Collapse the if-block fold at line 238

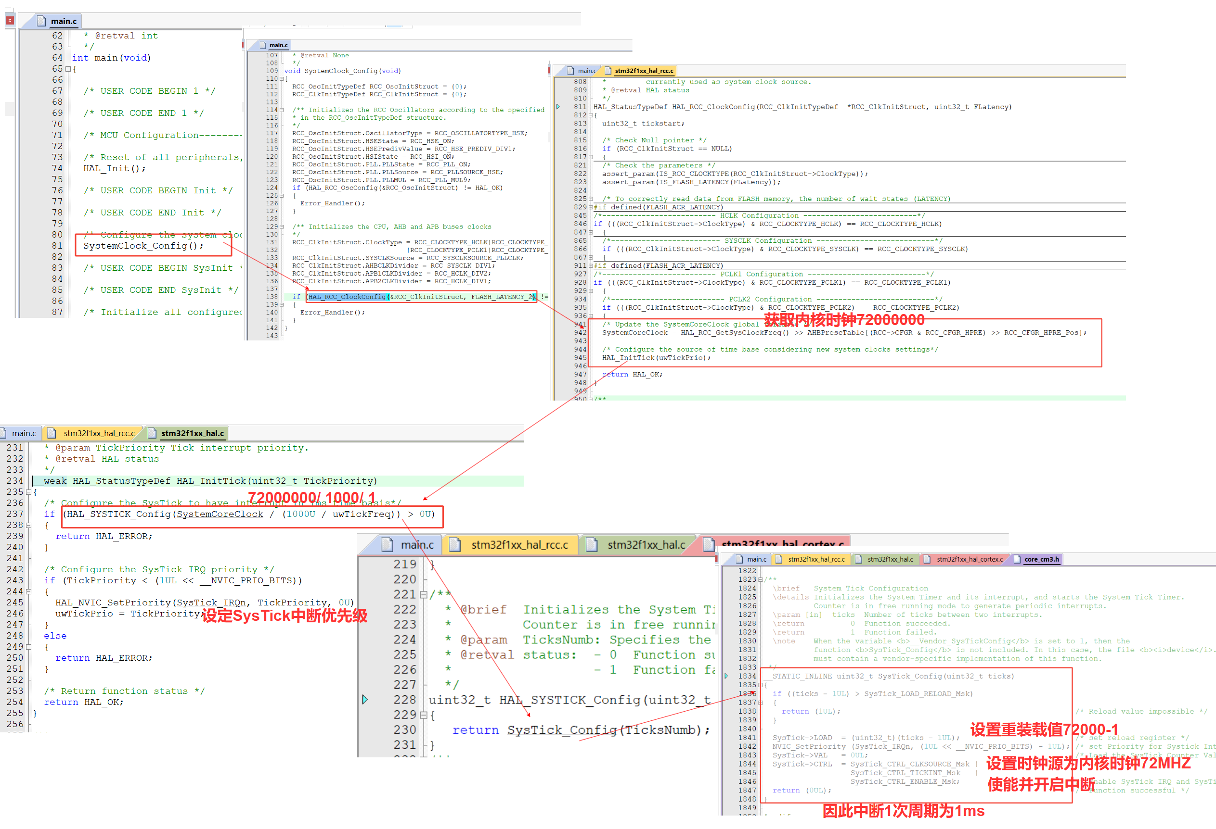[29, 525]
